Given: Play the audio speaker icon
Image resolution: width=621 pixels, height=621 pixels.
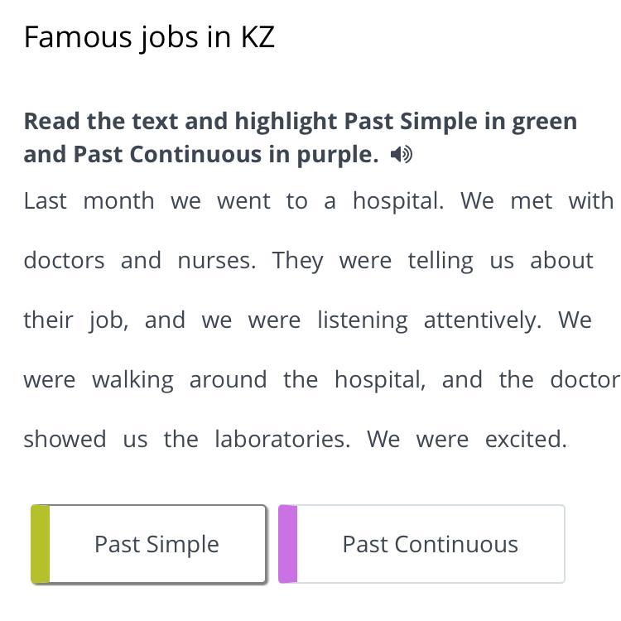Looking at the screenshot, I should [x=401, y=155].
